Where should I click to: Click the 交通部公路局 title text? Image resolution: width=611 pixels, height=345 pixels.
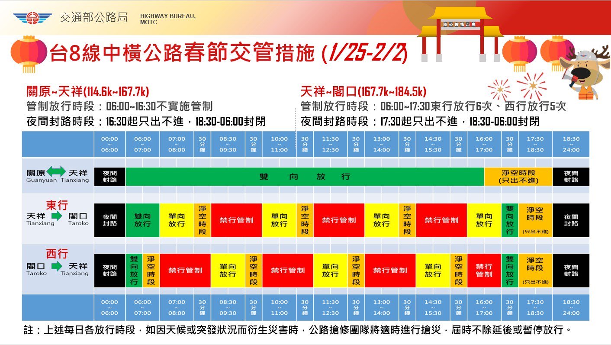click(x=94, y=18)
